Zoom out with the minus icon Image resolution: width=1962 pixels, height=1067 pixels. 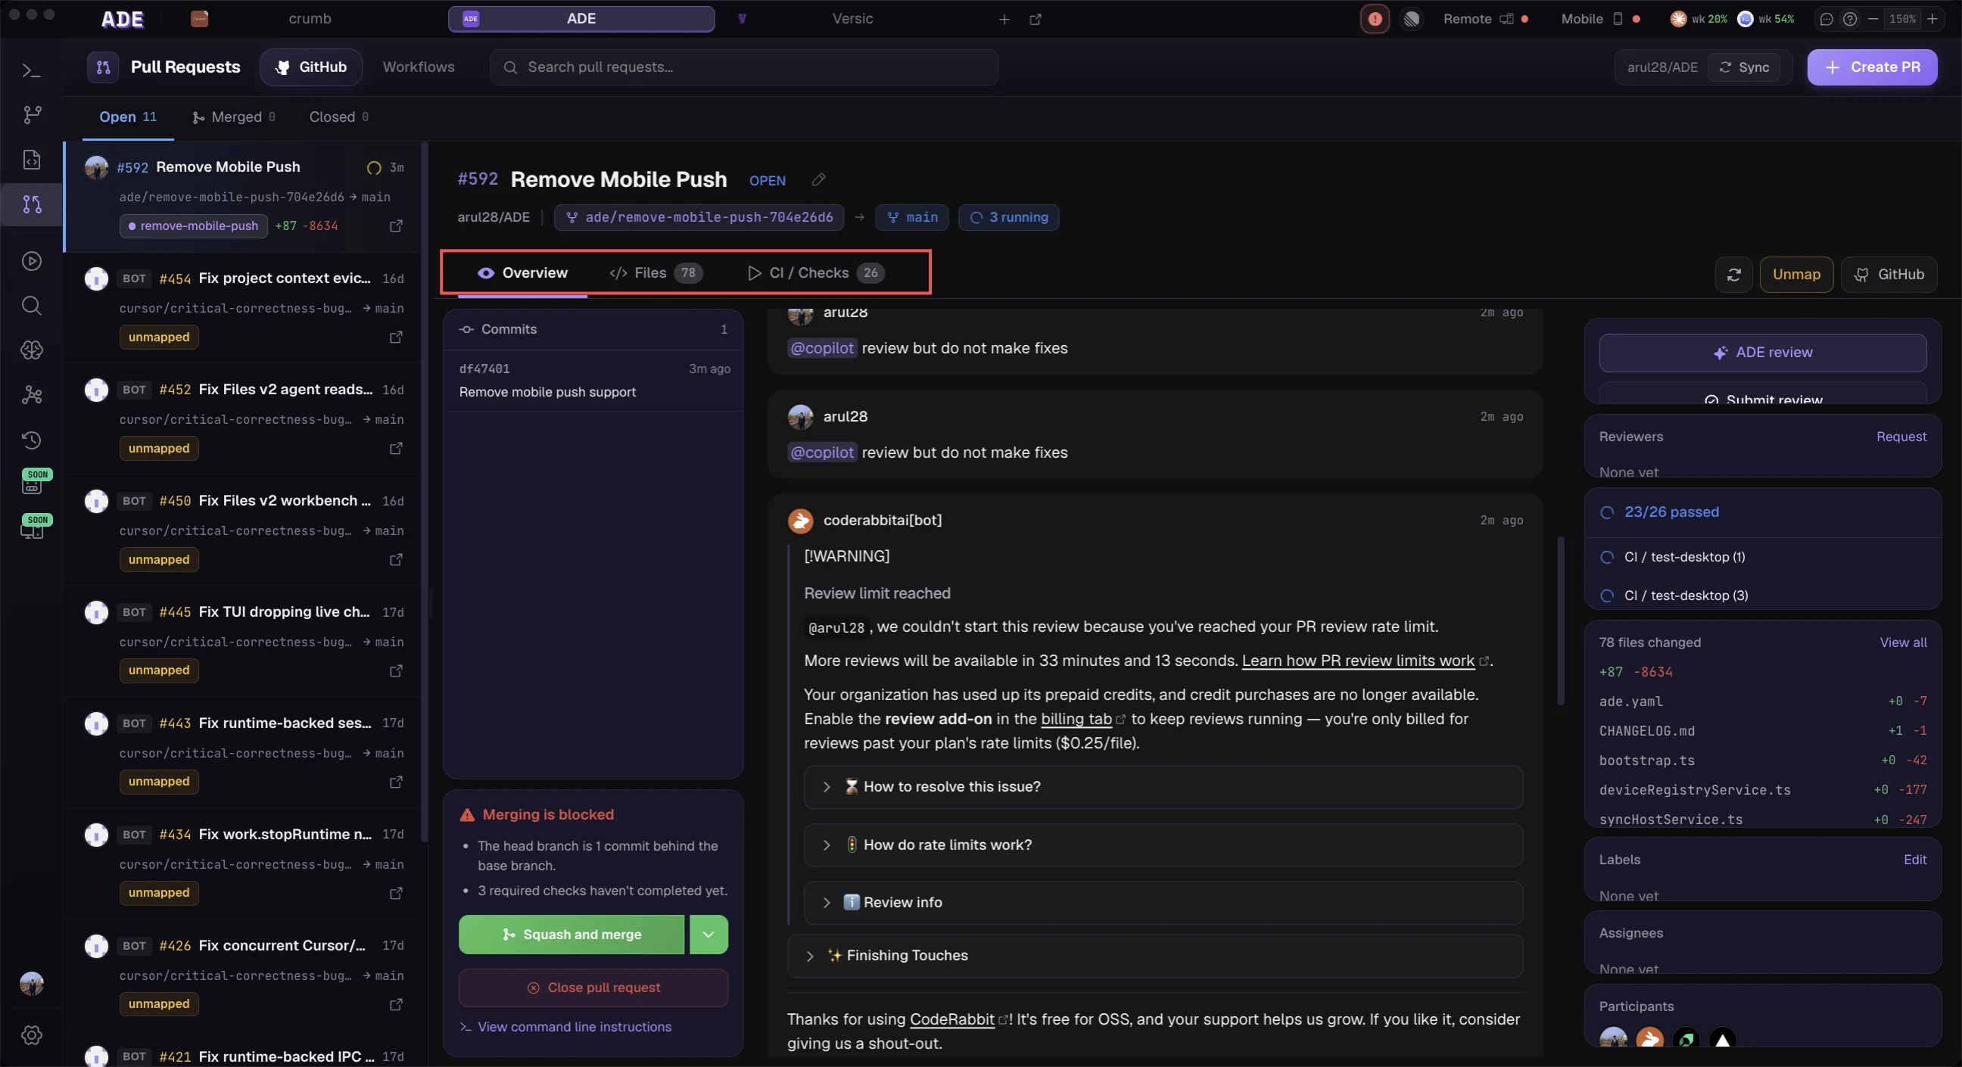[x=1873, y=19]
